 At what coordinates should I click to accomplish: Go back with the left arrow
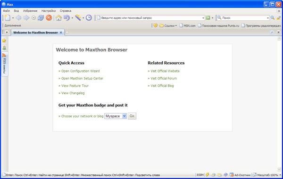point(18,18)
